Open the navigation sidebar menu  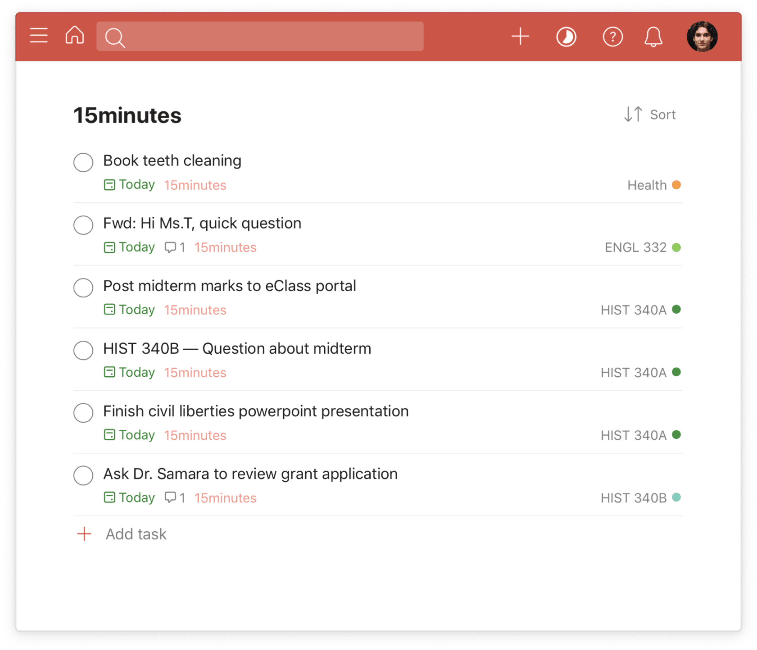(x=39, y=36)
